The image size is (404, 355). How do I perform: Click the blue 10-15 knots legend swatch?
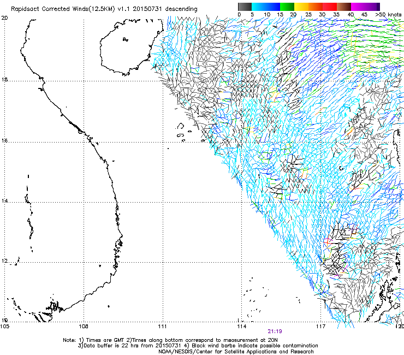click(273, 7)
